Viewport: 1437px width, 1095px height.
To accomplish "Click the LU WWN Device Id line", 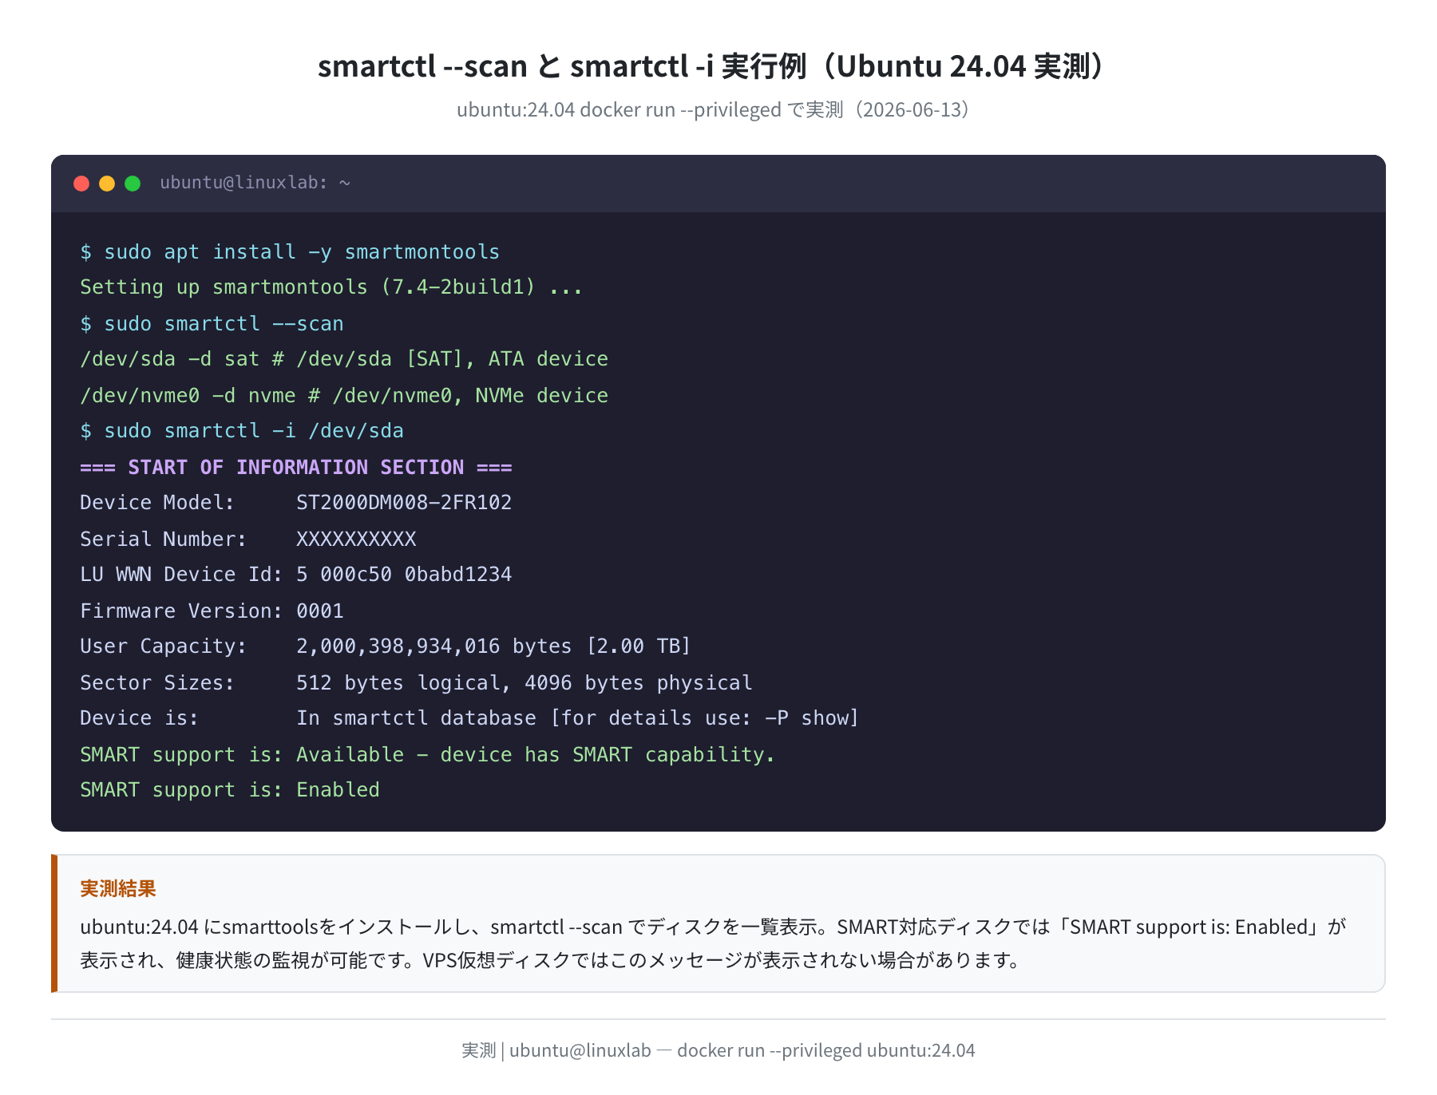I will 296,575.
